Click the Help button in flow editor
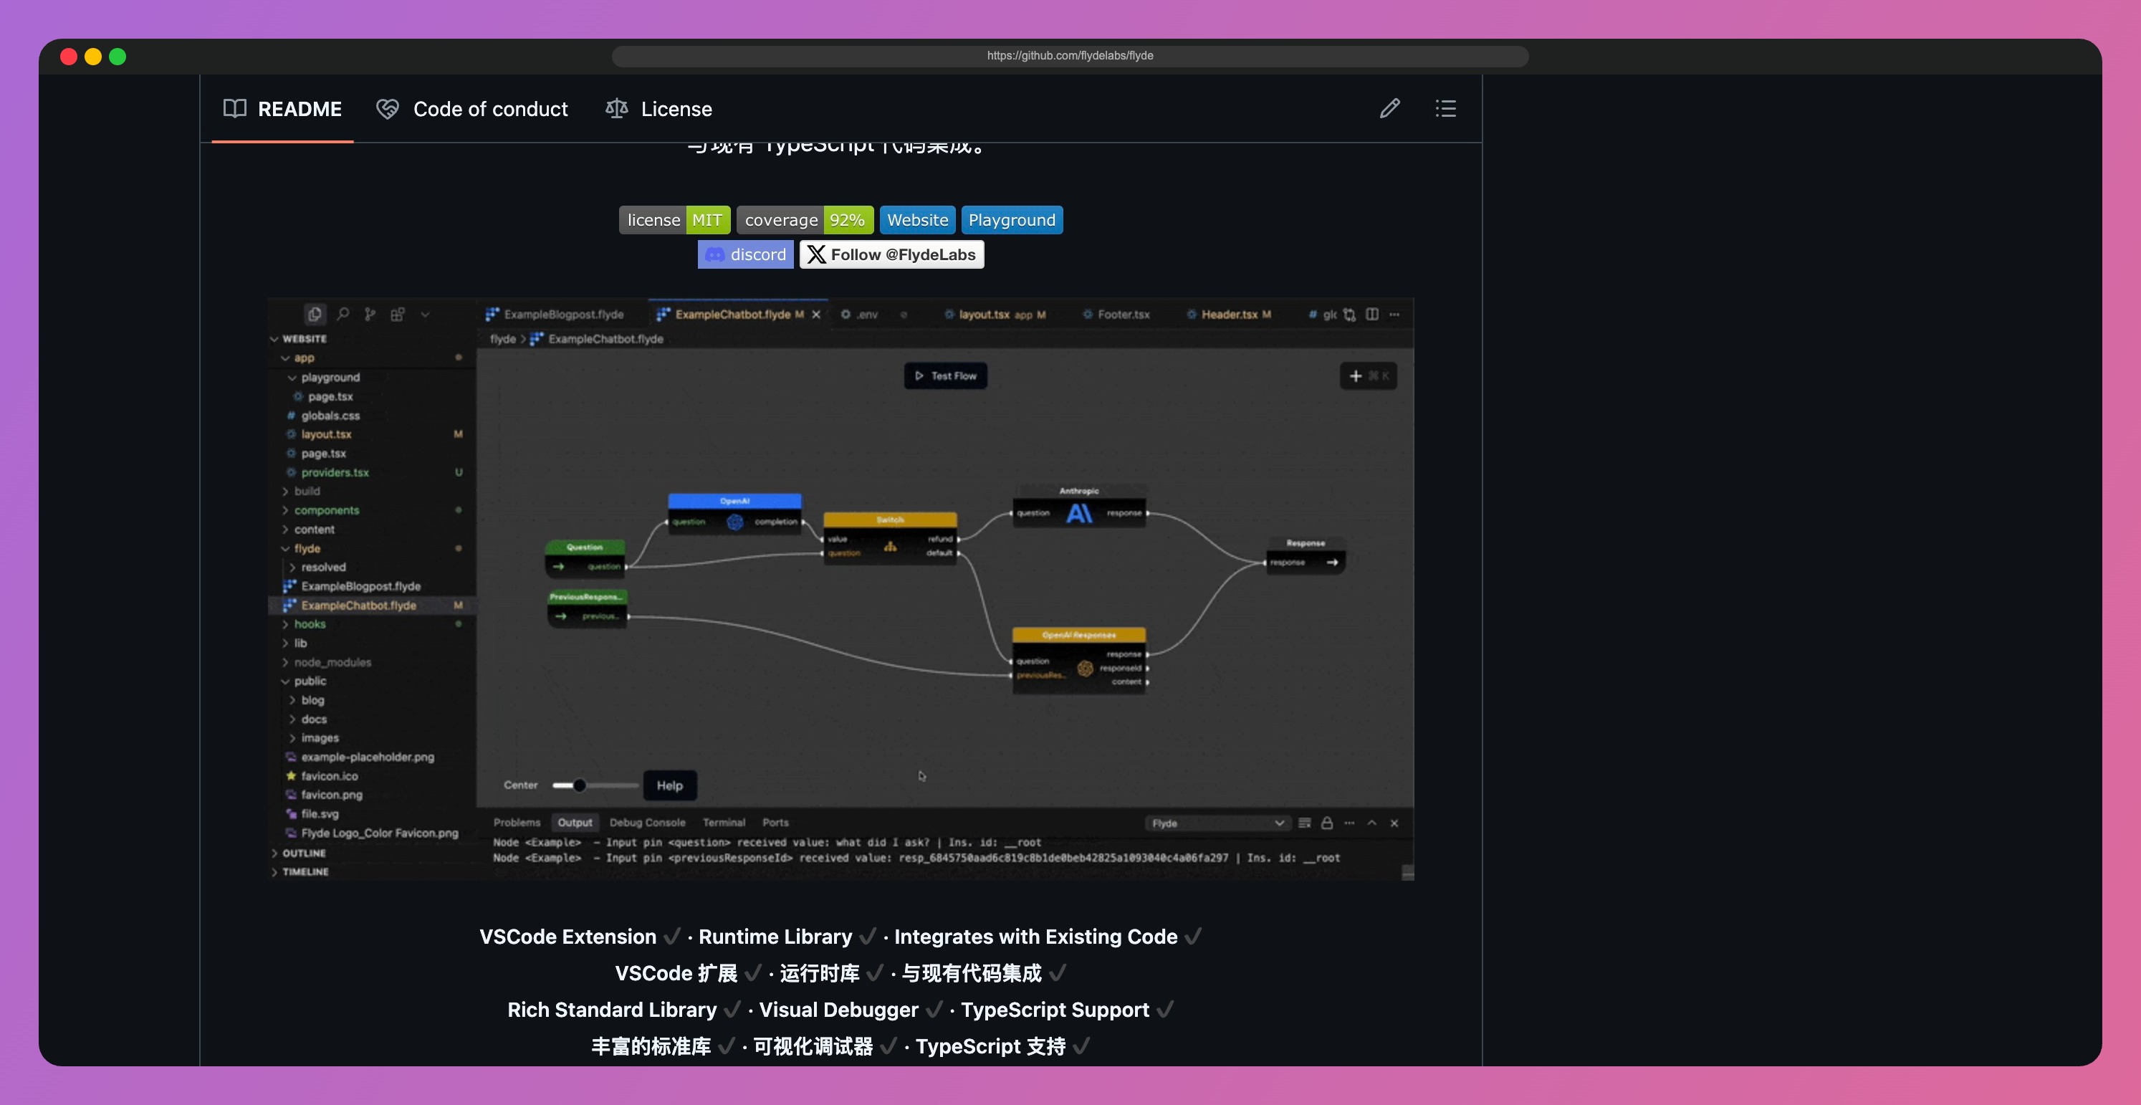 670,785
